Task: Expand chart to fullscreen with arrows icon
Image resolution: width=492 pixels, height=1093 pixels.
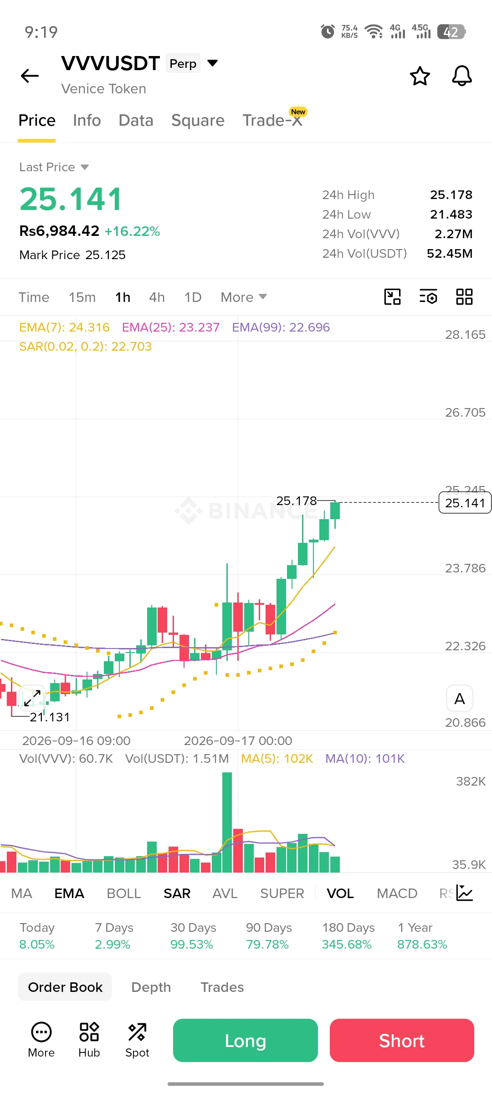Action: pos(32,698)
